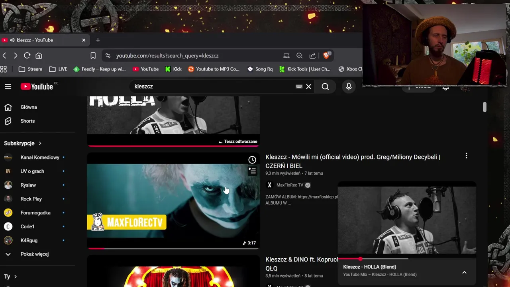Click the Mówili mi thumbnail progress bar

pyautogui.click(x=173, y=248)
